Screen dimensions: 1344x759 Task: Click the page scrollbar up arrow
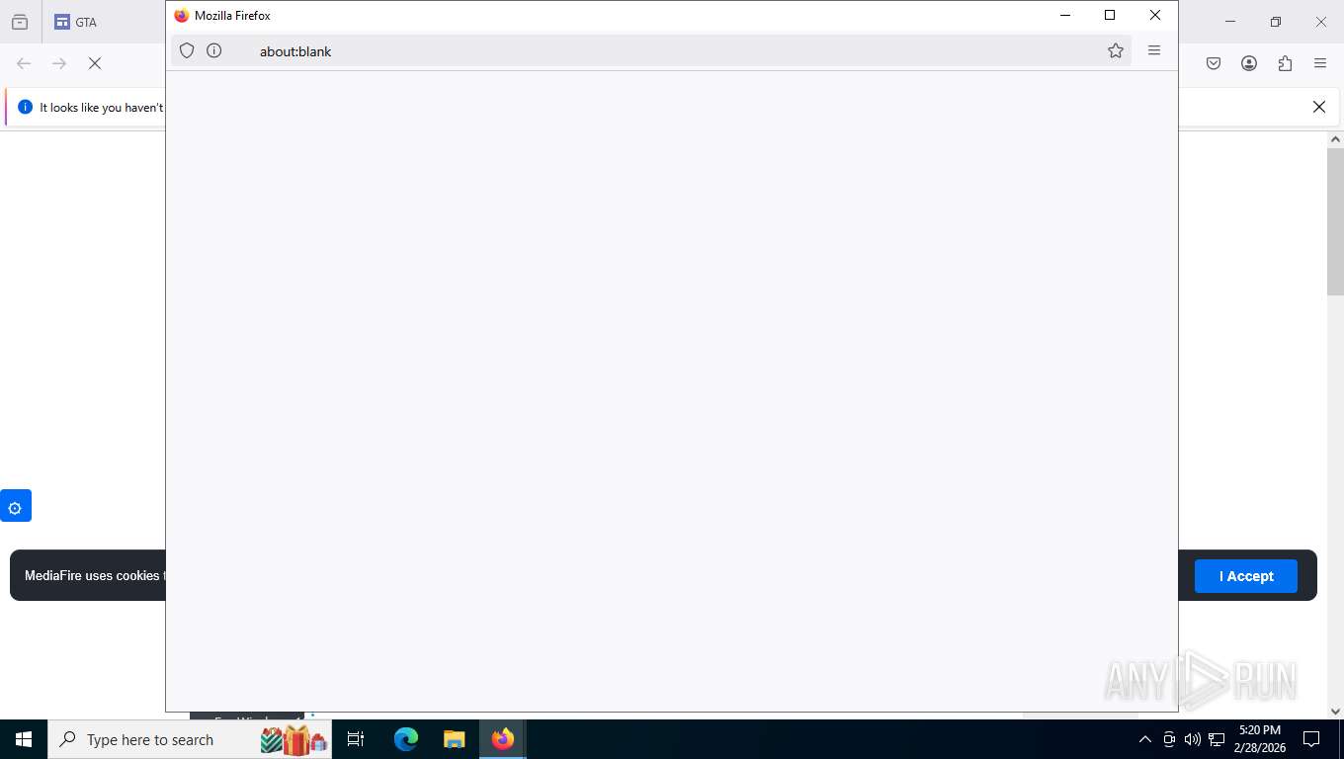(x=1335, y=139)
